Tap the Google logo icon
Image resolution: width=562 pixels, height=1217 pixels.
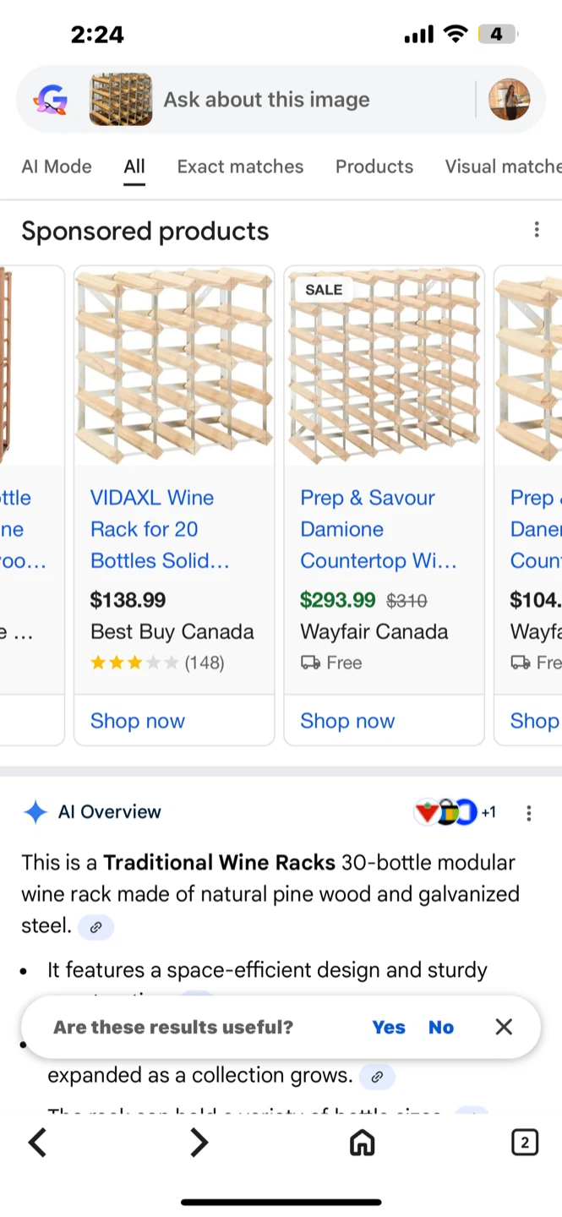[51, 101]
